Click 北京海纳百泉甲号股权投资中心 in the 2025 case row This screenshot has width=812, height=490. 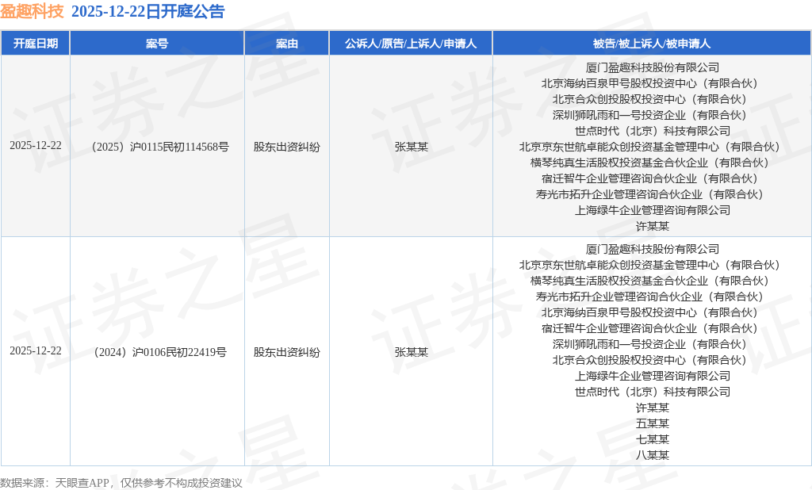click(652, 83)
